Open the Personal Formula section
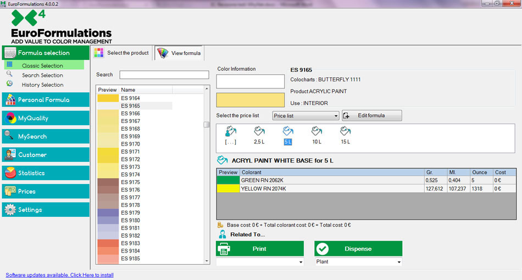The height and width of the screenshot is (280, 522). [x=46, y=100]
